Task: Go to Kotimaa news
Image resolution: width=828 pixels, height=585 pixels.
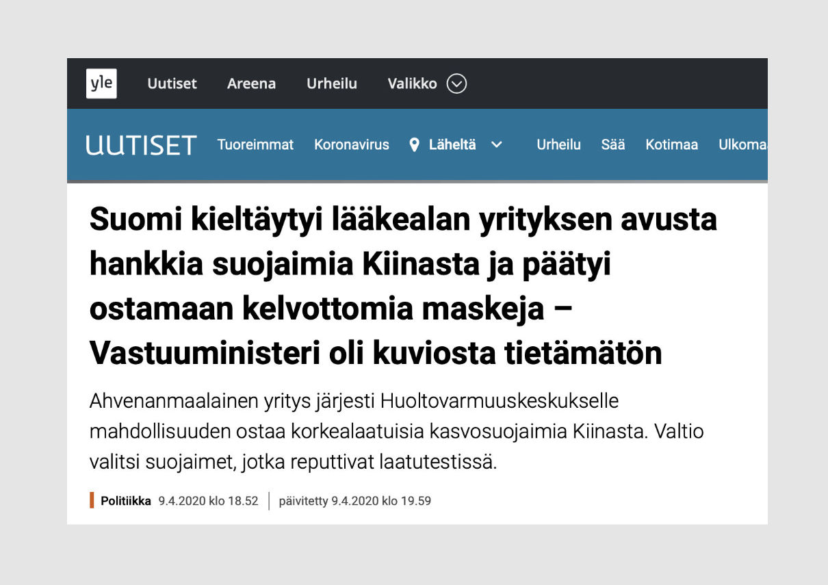Action: [x=672, y=145]
